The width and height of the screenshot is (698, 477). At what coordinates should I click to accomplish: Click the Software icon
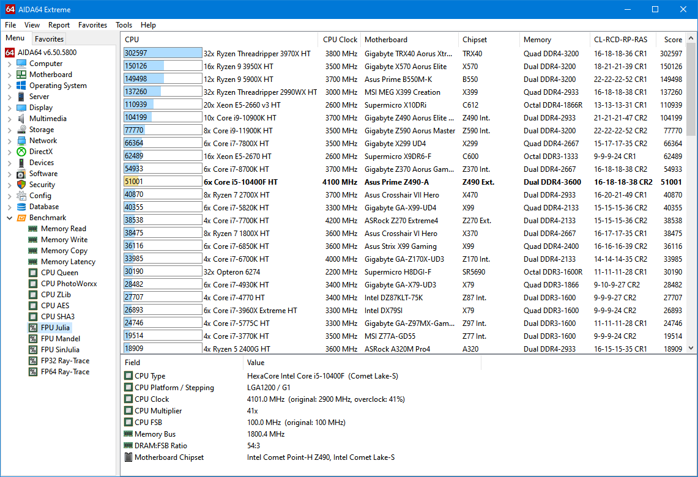(21, 174)
